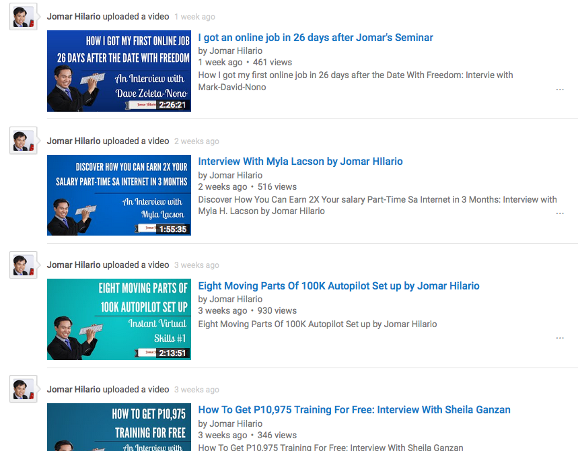This screenshot has height=451, width=578.
Task: Click '461 views' count
Action: pos(273,63)
